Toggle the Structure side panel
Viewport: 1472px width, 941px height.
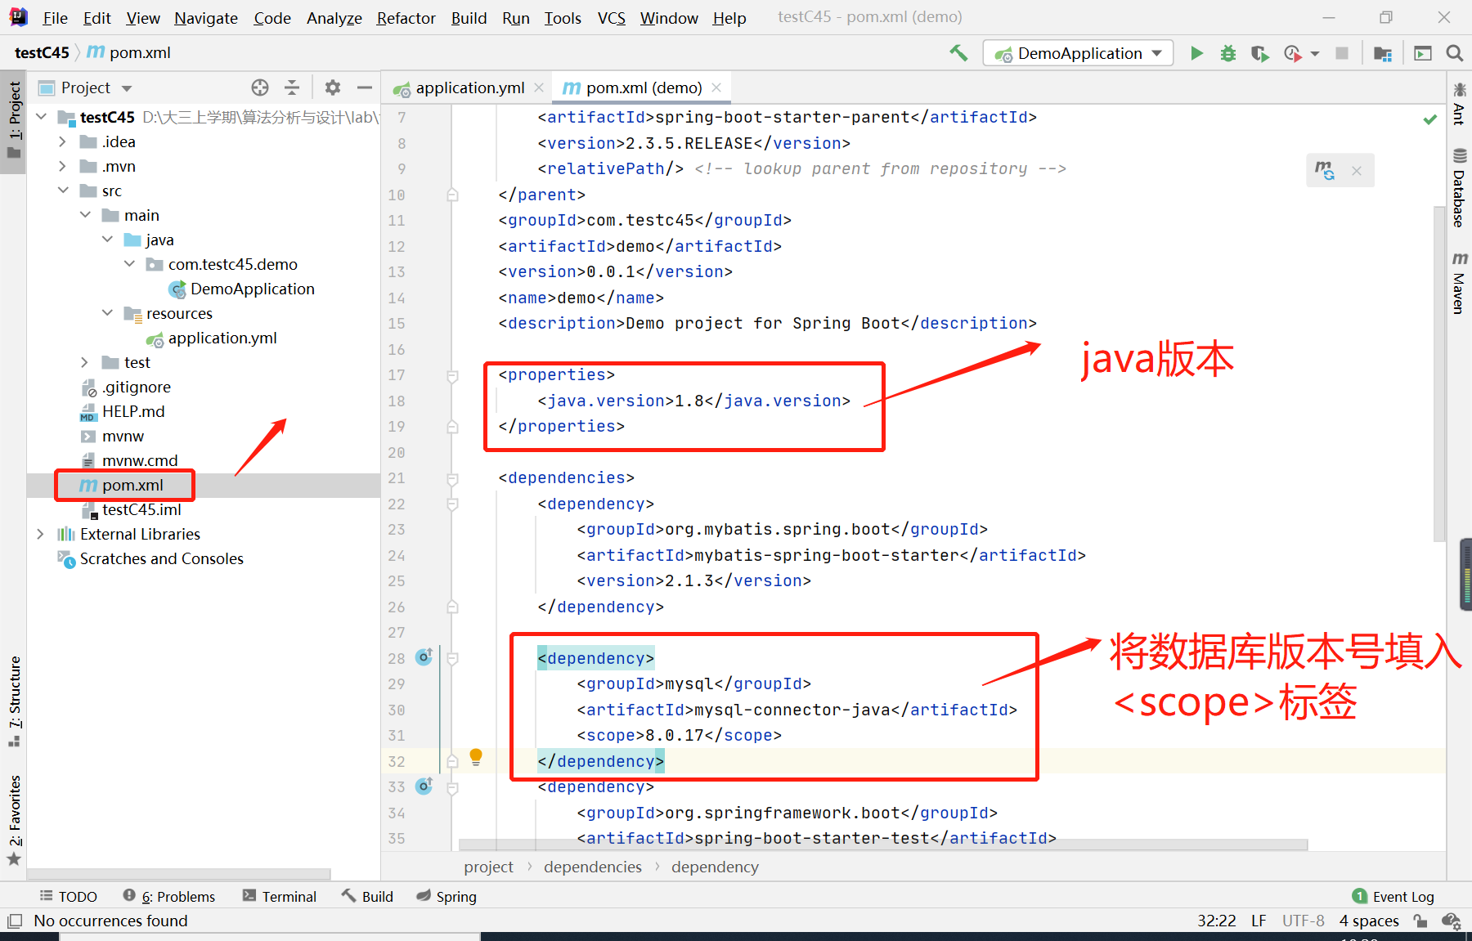pyautogui.click(x=14, y=692)
